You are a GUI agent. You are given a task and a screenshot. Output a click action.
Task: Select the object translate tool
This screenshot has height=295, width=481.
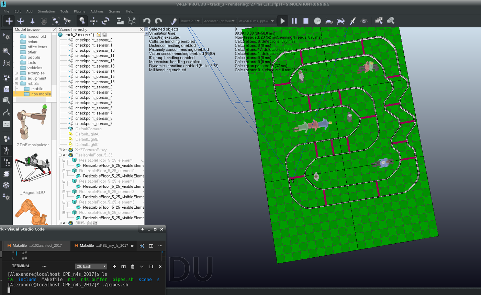(x=94, y=21)
